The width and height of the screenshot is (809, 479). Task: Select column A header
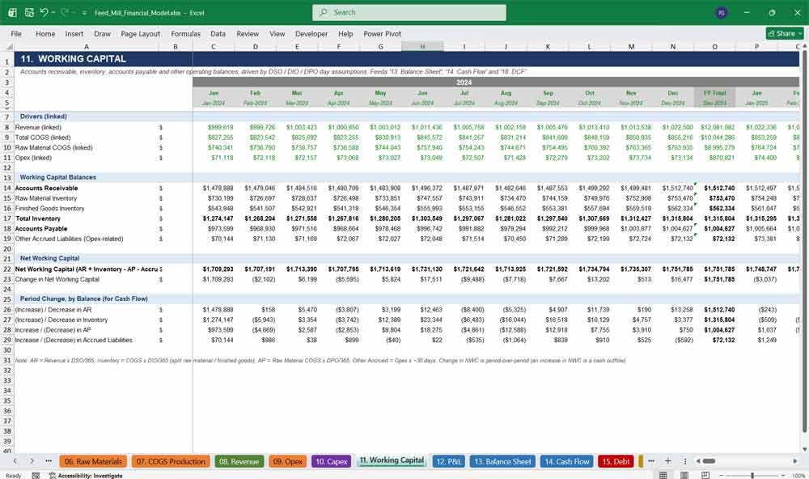(87, 46)
